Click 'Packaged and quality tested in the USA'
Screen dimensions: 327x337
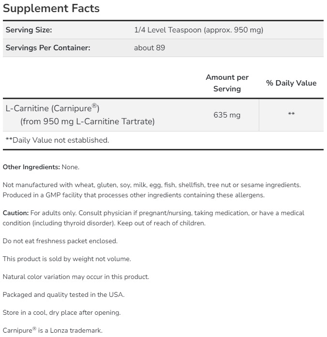click(x=64, y=294)
